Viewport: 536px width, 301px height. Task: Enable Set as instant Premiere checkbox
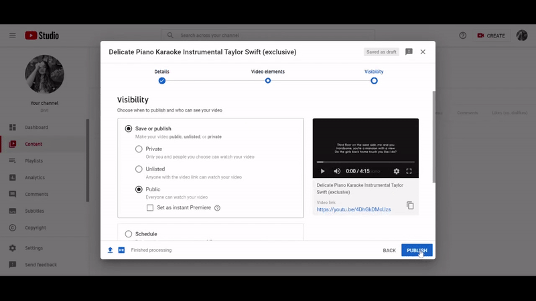150,208
